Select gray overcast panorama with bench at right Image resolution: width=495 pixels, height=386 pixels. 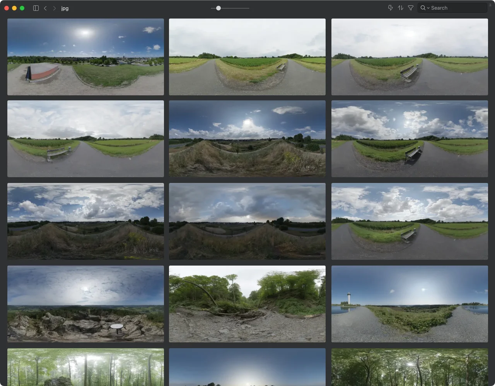[x=410, y=57]
